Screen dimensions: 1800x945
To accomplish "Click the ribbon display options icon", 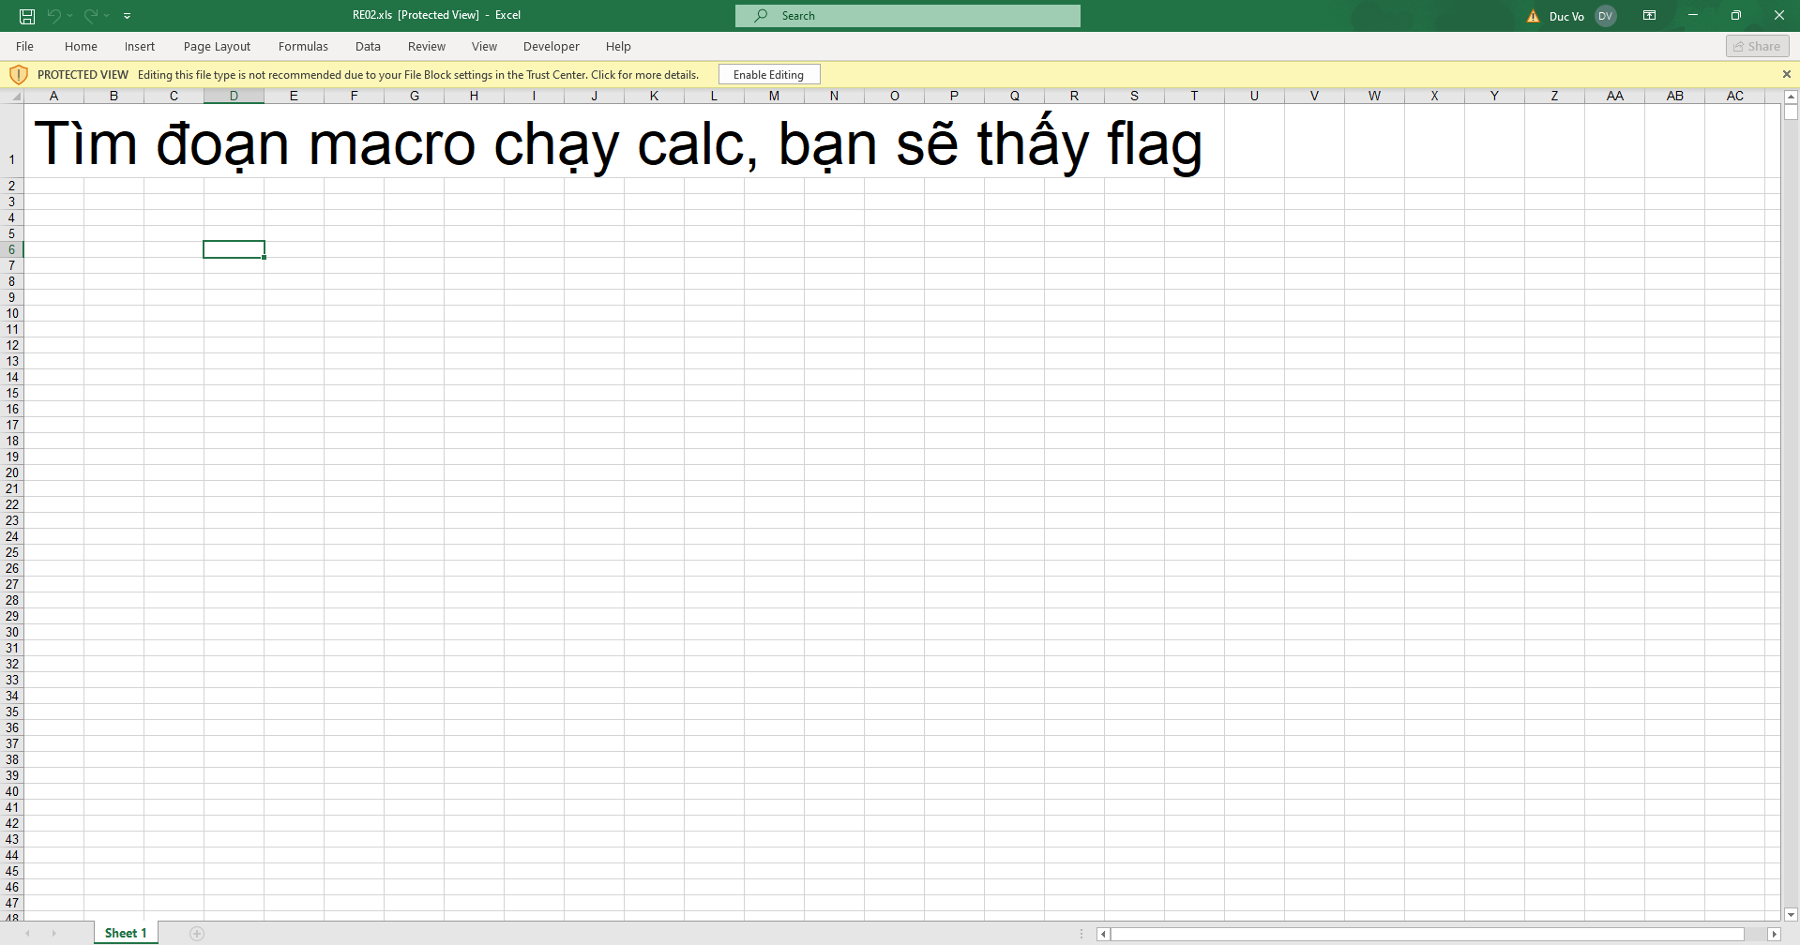I will pyautogui.click(x=1649, y=15).
